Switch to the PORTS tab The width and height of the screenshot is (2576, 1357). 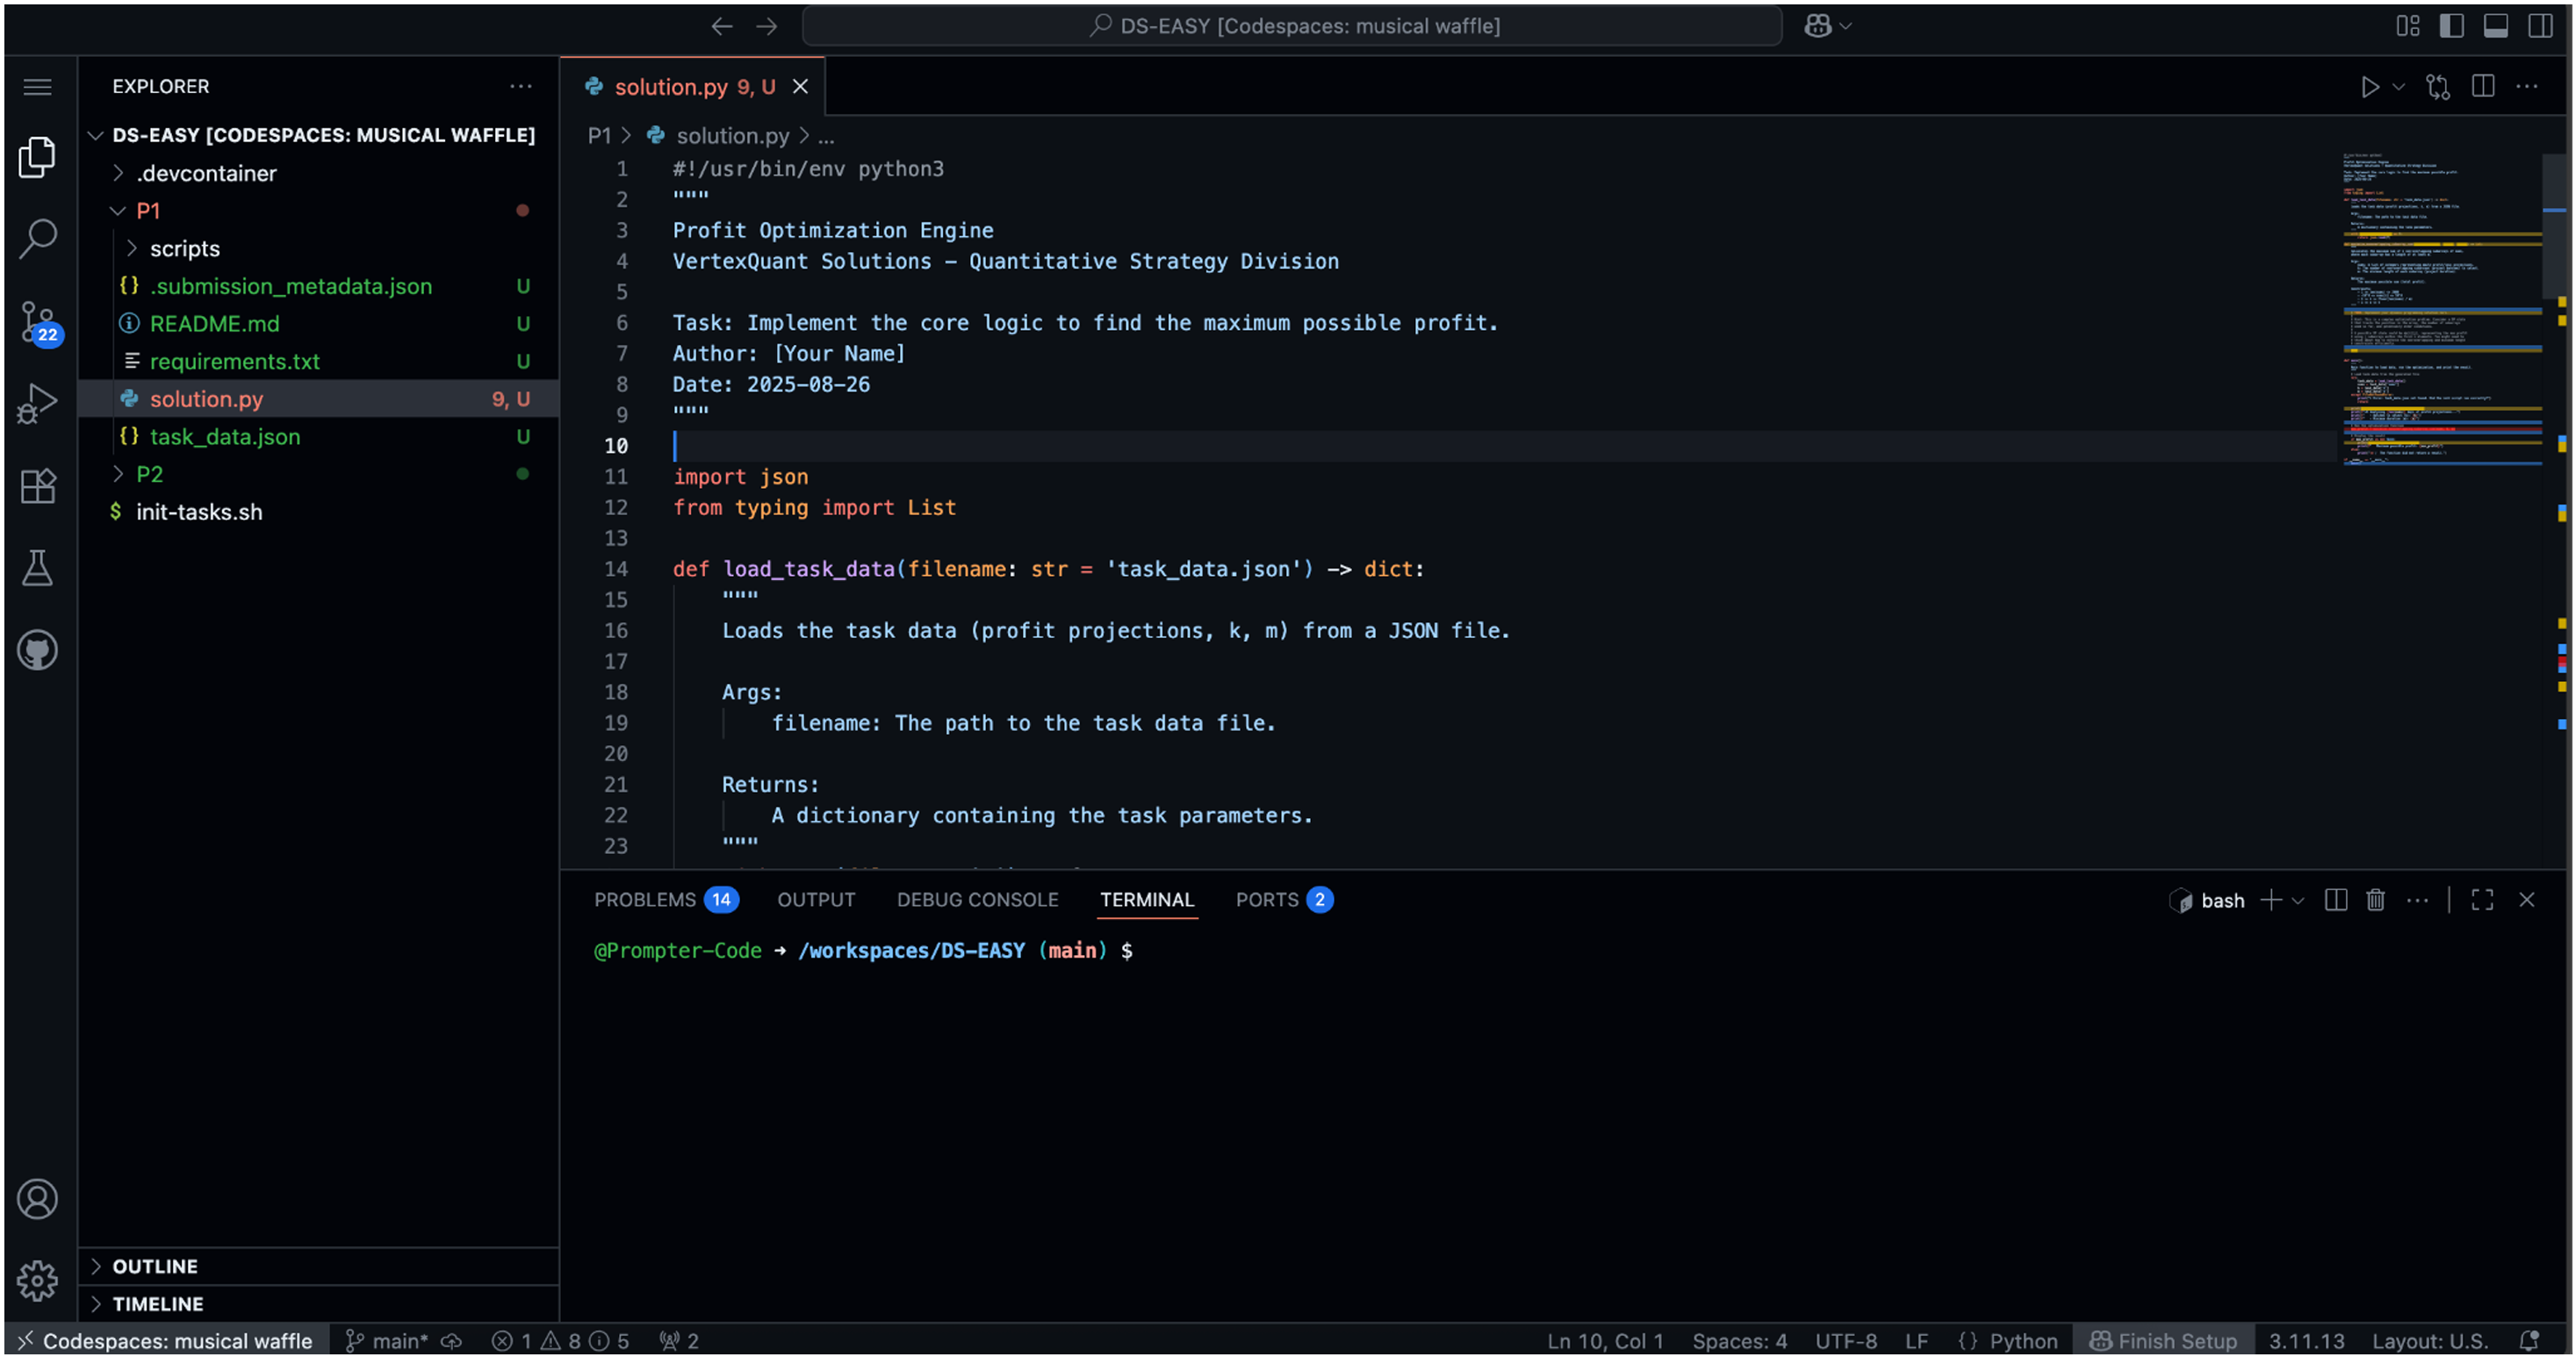click(1266, 900)
